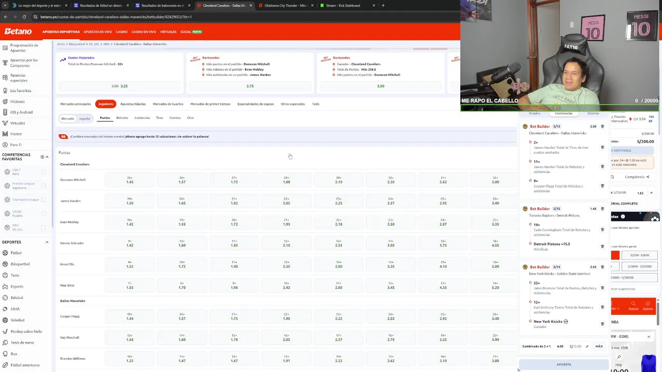The width and height of the screenshot is (662, 372).
Task: Select the Fútbol americano icon
Action: 5,365
